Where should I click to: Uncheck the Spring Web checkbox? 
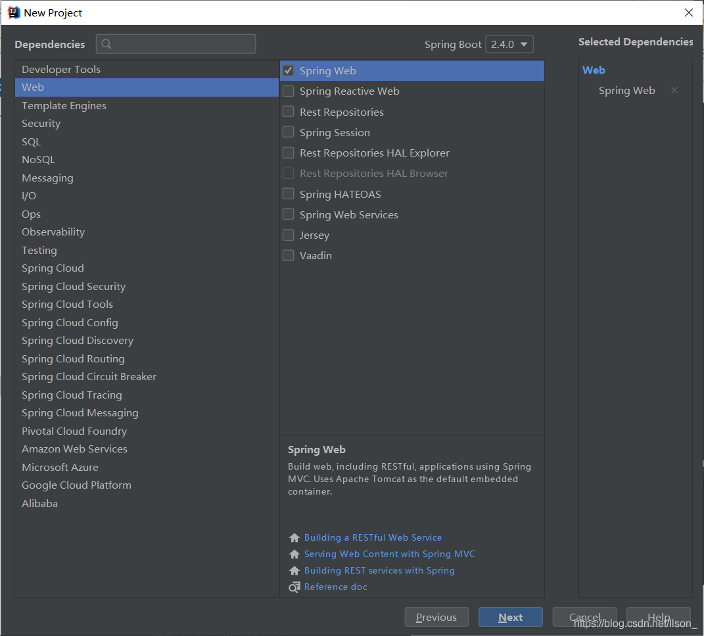coord(288,71)
